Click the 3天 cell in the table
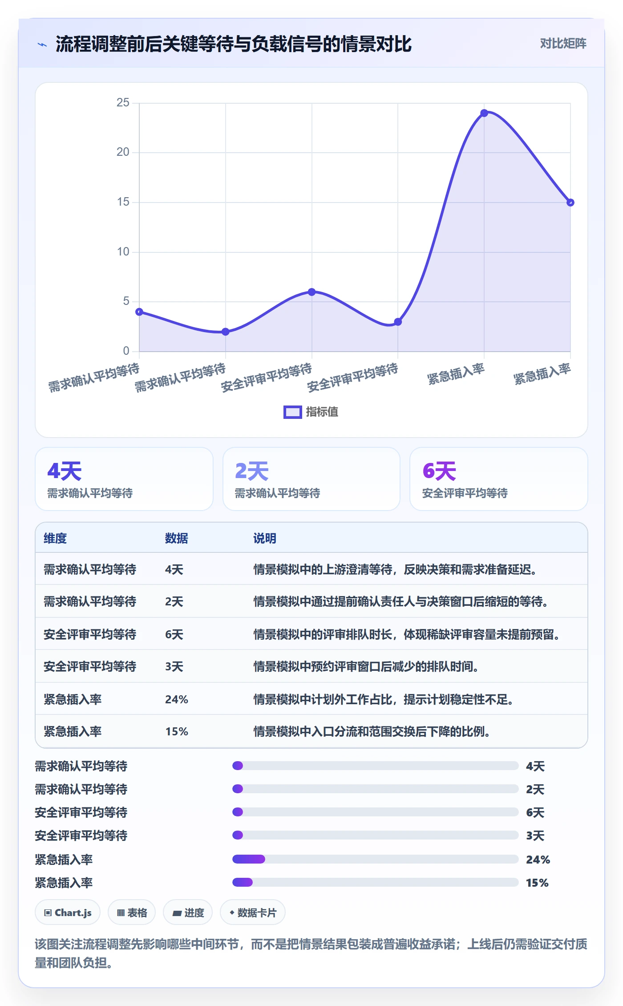Viewport: 623px width, 1006px height. pos(174,666)
